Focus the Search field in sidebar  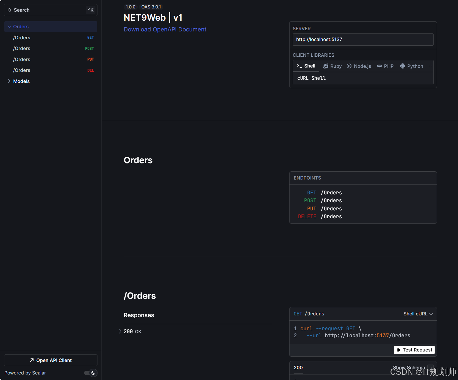tap(51, 10)
